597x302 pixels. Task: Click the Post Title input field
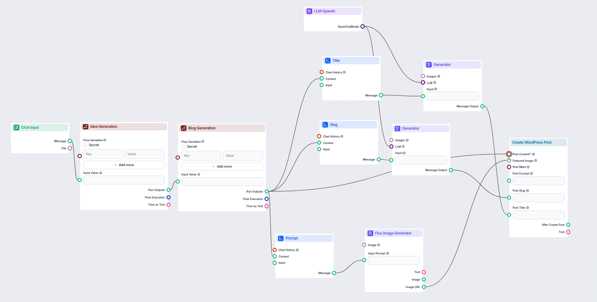538,215
